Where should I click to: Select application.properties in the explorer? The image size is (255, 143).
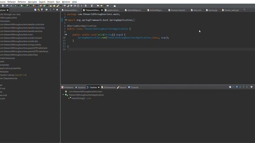pyautogui.click(x=10, y=68)
